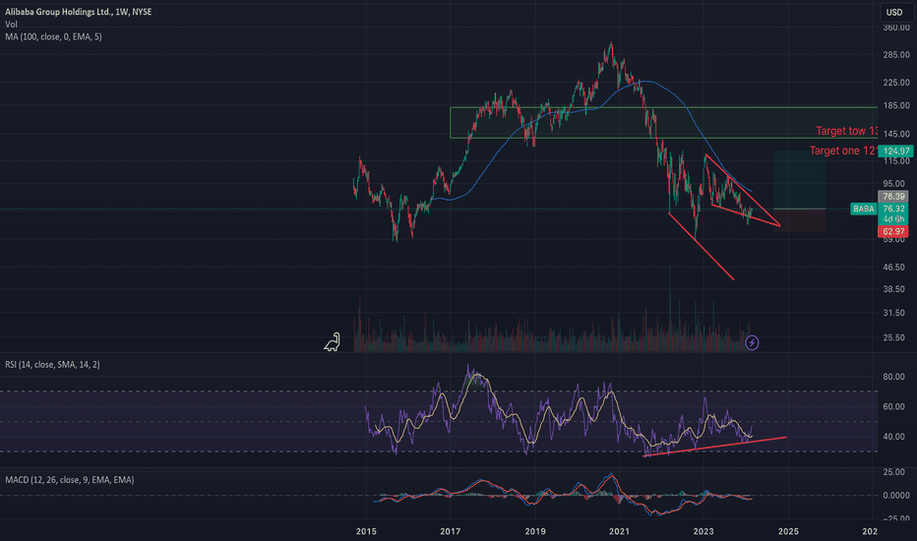Click the 360.00 price scale value
The width and height of the screenshot is (917, 541).
tap(896, 28)
